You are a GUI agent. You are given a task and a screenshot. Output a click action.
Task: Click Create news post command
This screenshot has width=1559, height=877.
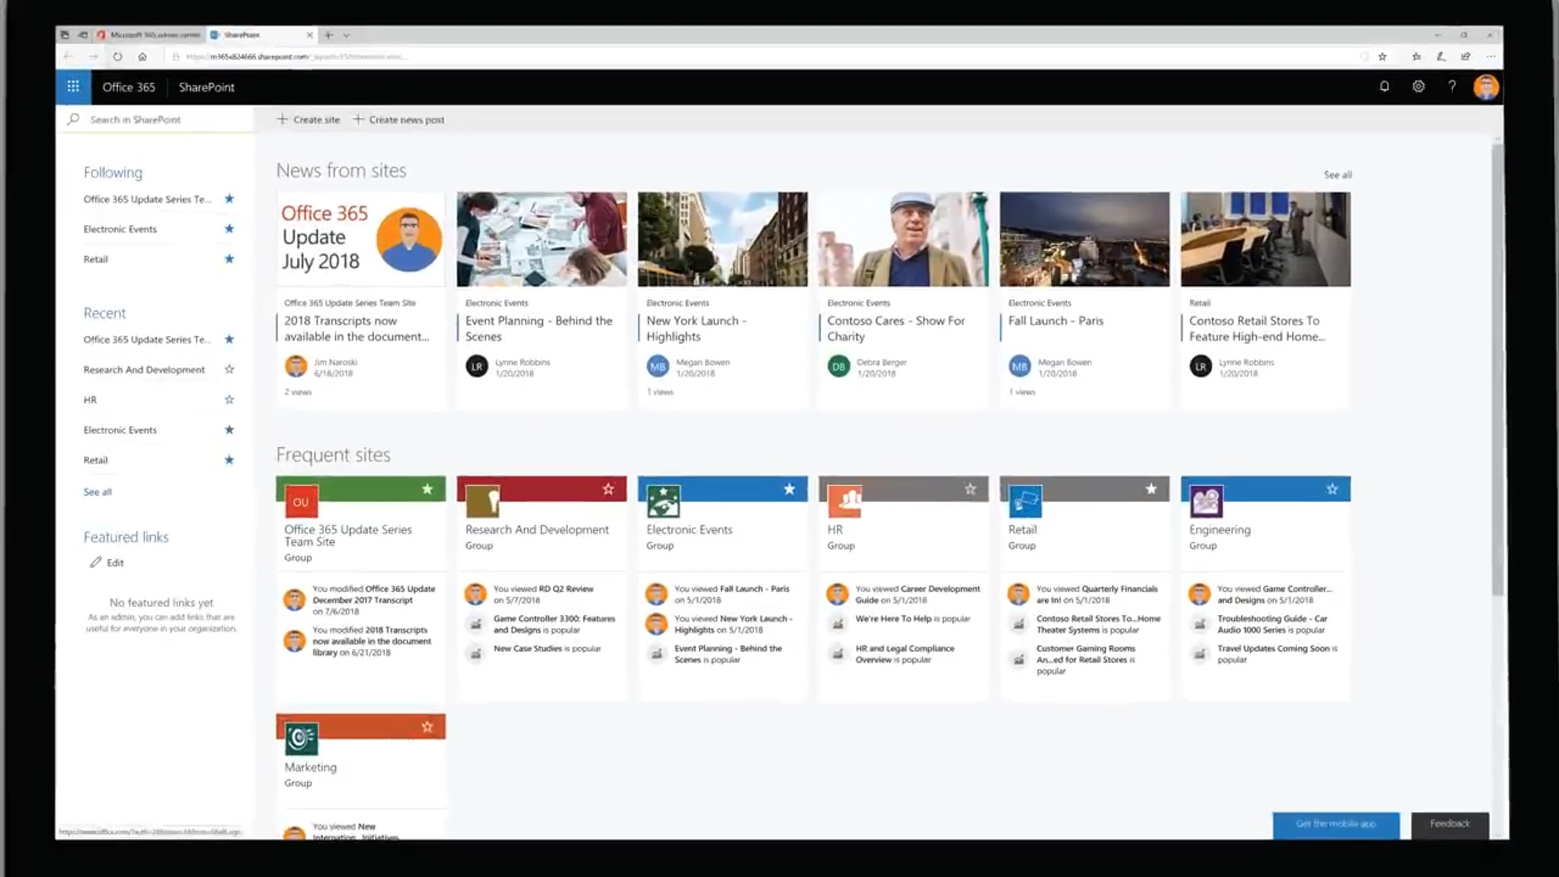tap(399, 120)
